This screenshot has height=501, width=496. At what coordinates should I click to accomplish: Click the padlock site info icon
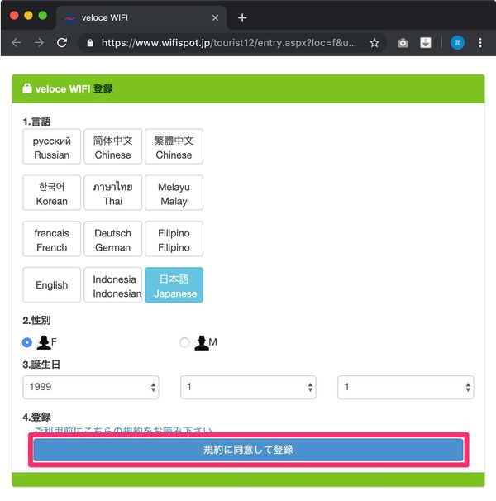90,43
